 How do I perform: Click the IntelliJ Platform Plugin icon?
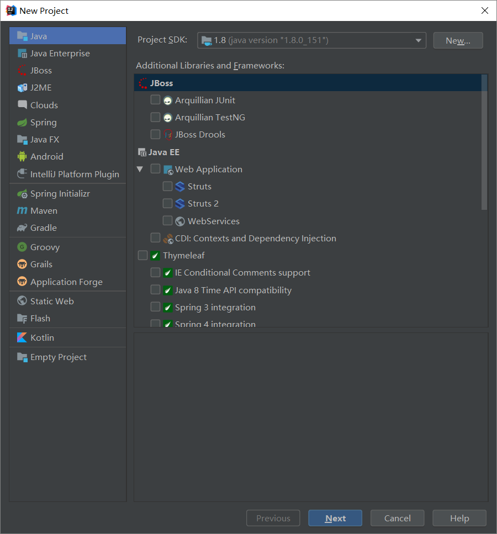point(22,174)
